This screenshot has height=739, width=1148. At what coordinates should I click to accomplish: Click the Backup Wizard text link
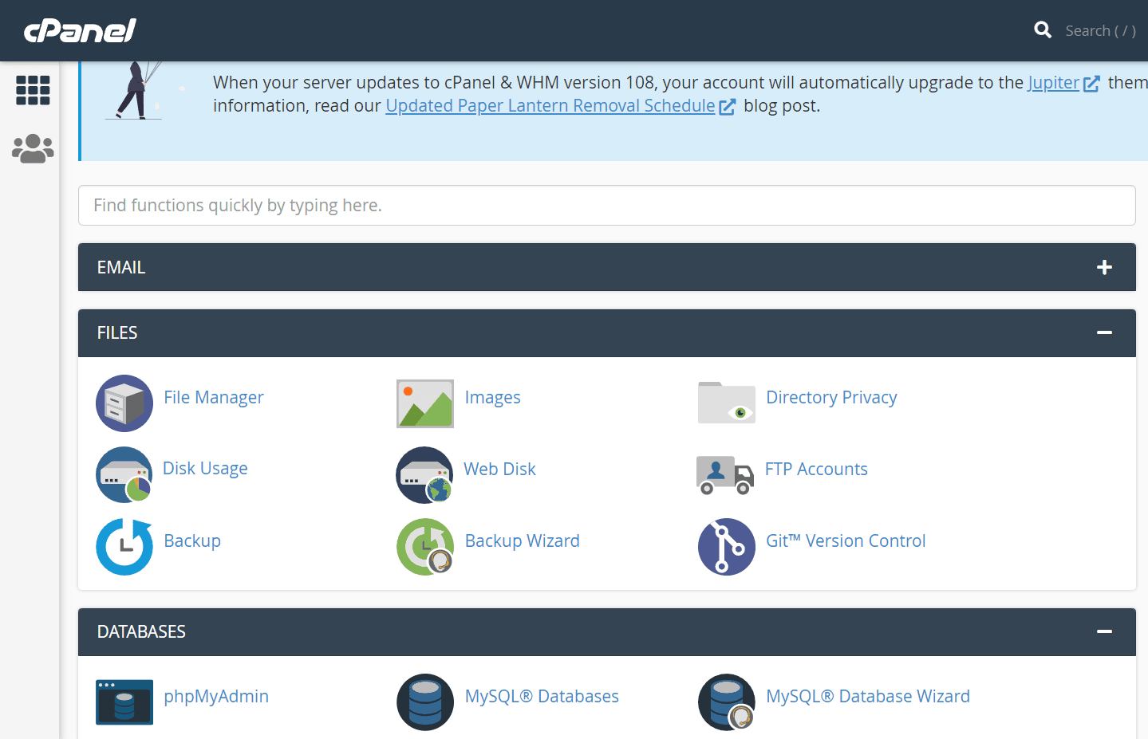(523, 540)
